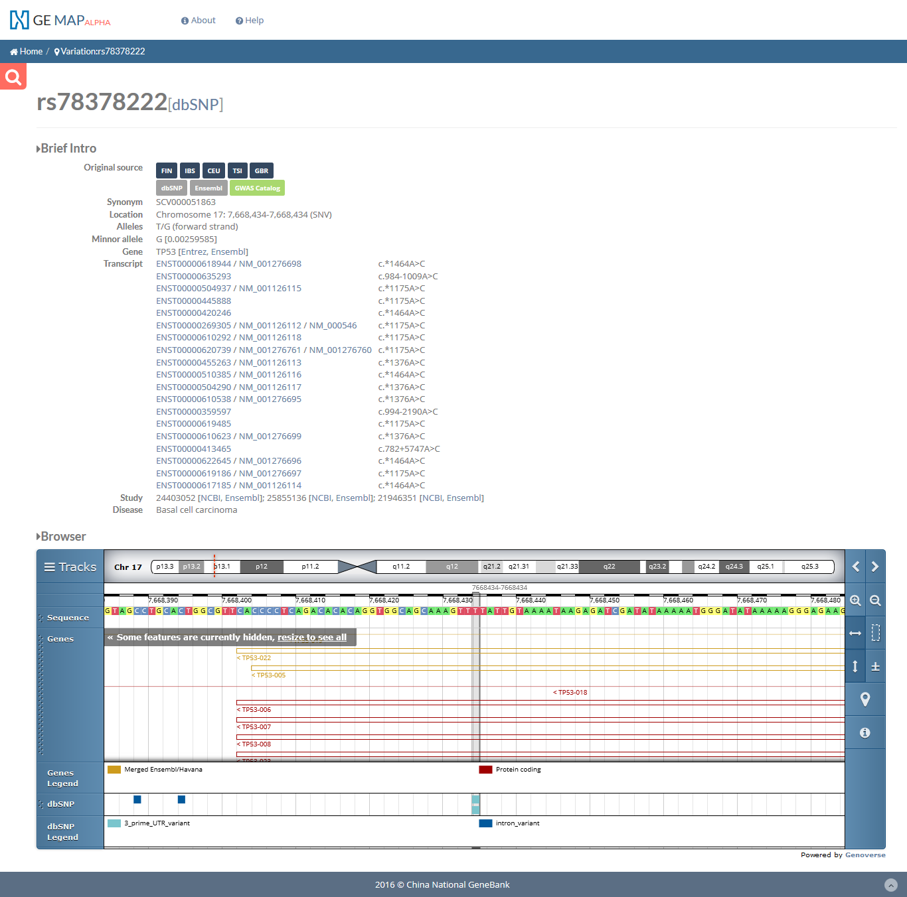
Task: Click the Genes track label
Action: (x=60, y=639)
